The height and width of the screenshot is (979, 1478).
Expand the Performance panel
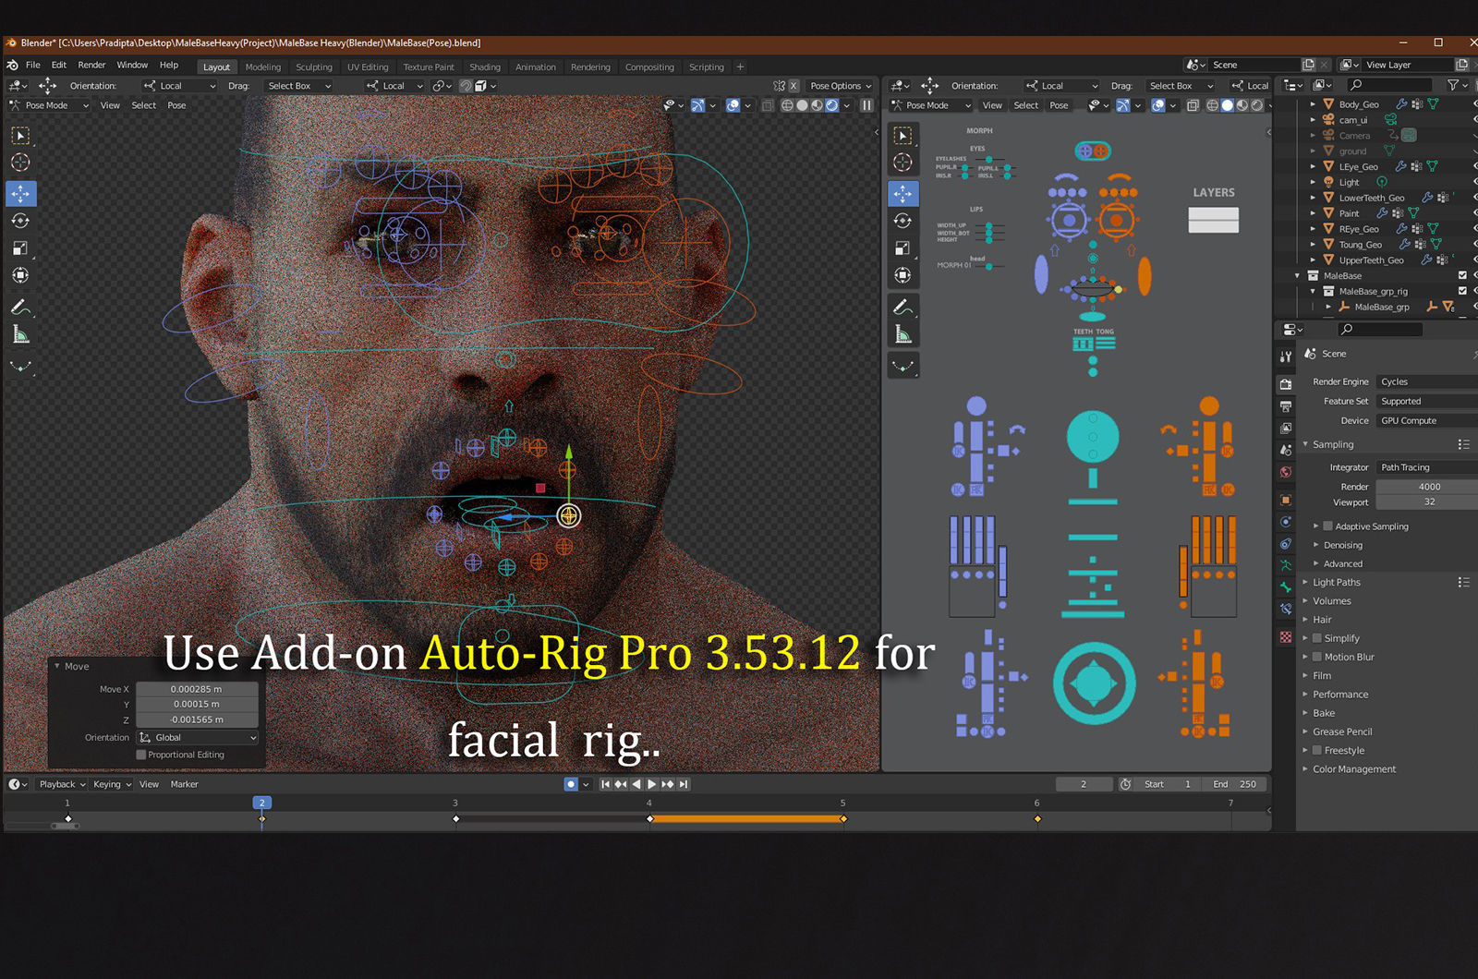(x=1339, y=695)
